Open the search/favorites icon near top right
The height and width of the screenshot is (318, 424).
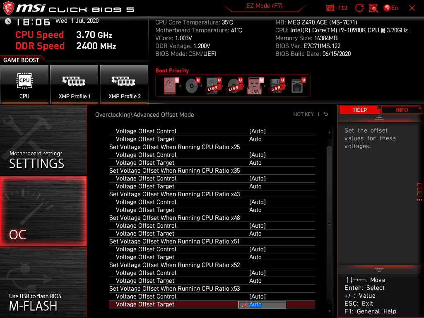[373, 8]
